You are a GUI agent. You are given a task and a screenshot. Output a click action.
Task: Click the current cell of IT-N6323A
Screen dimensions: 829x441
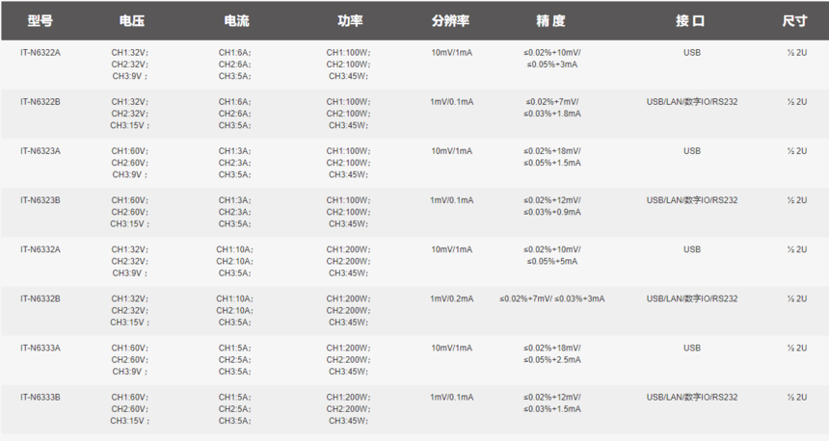tap(235, 163)
